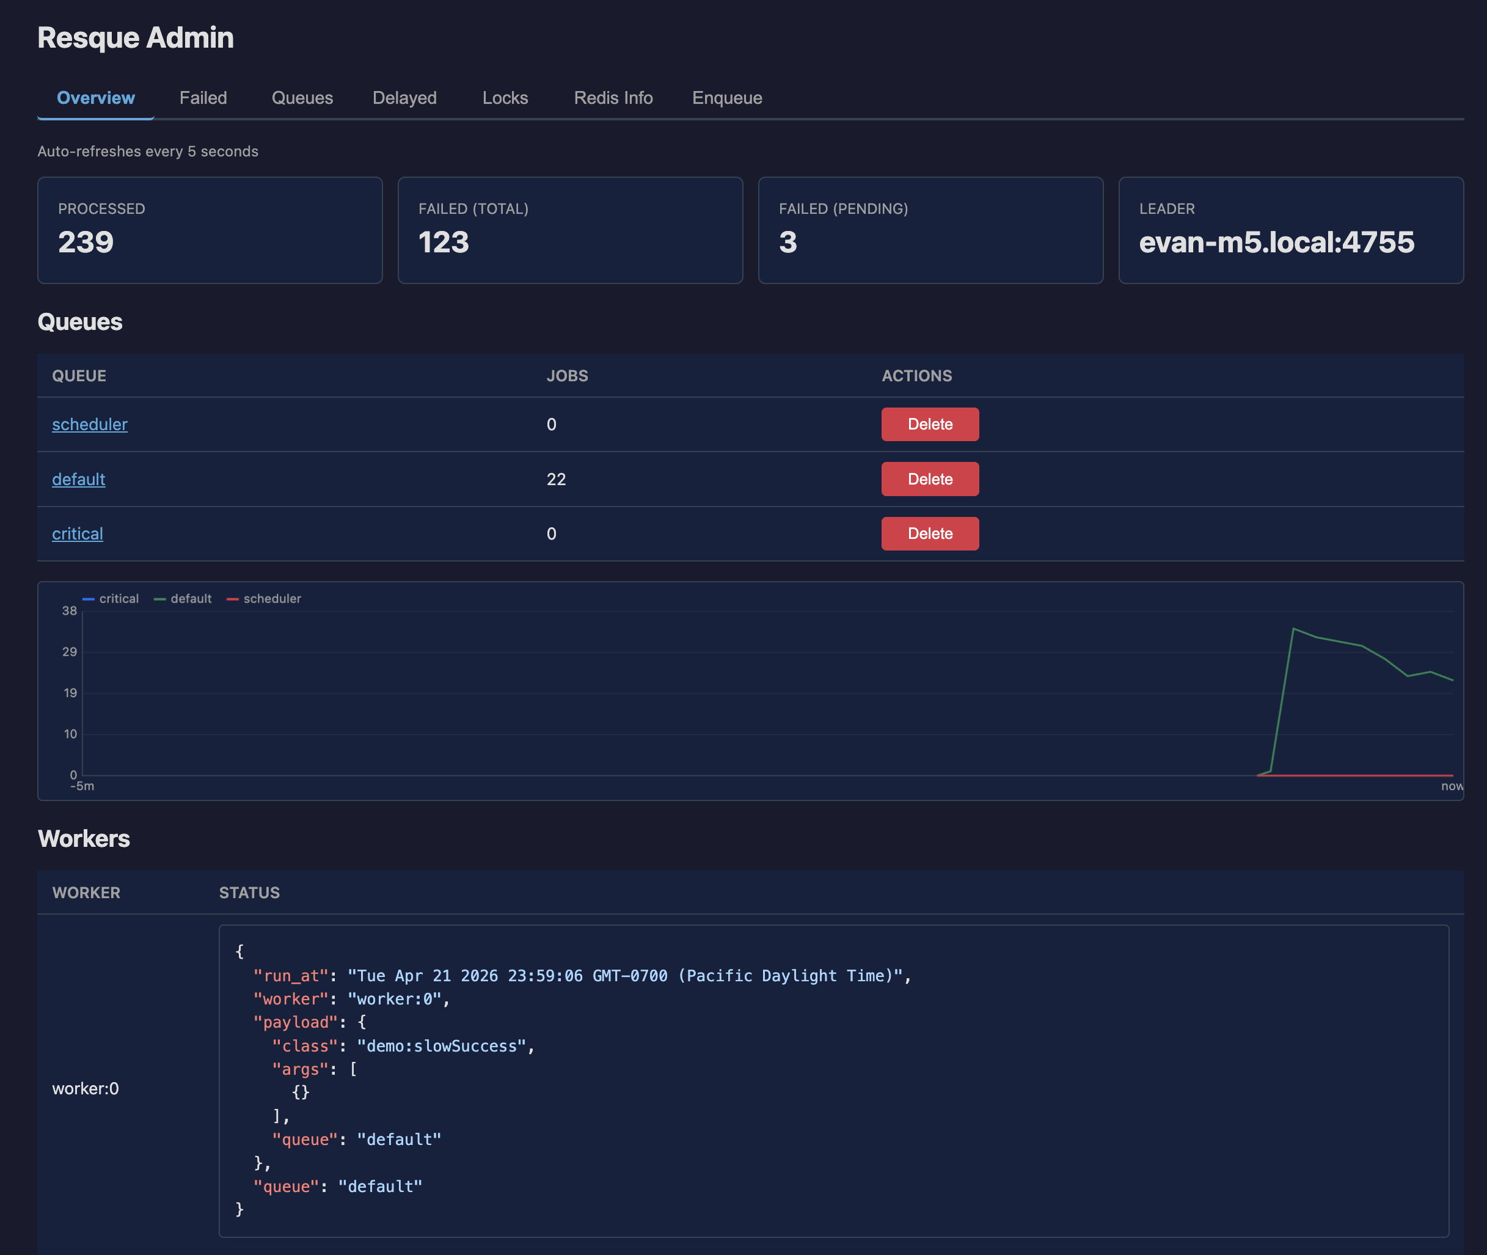Click the chart's now axis label
Image resolution: width=1487 pixels, height=1255 pixels.
coord(1452,787)
